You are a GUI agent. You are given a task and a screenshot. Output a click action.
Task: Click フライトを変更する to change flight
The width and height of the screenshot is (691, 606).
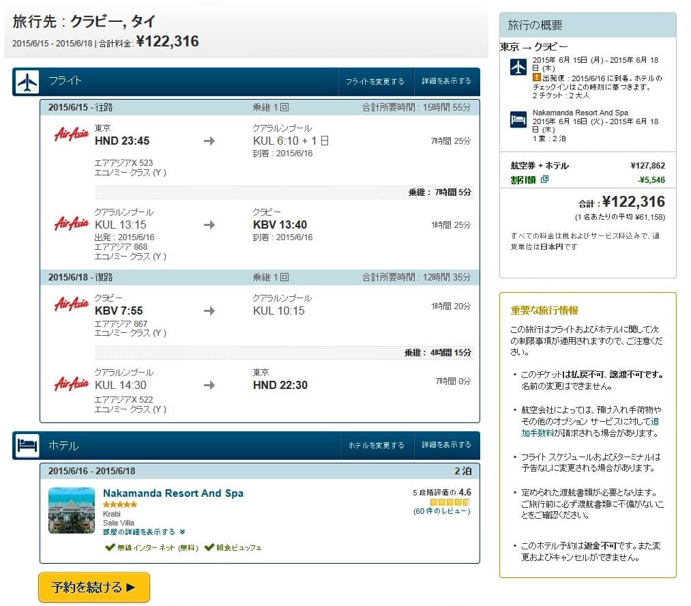(375, 82)
